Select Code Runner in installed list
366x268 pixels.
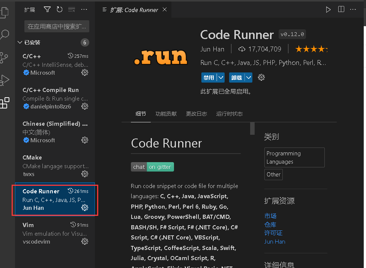(55, 199)
